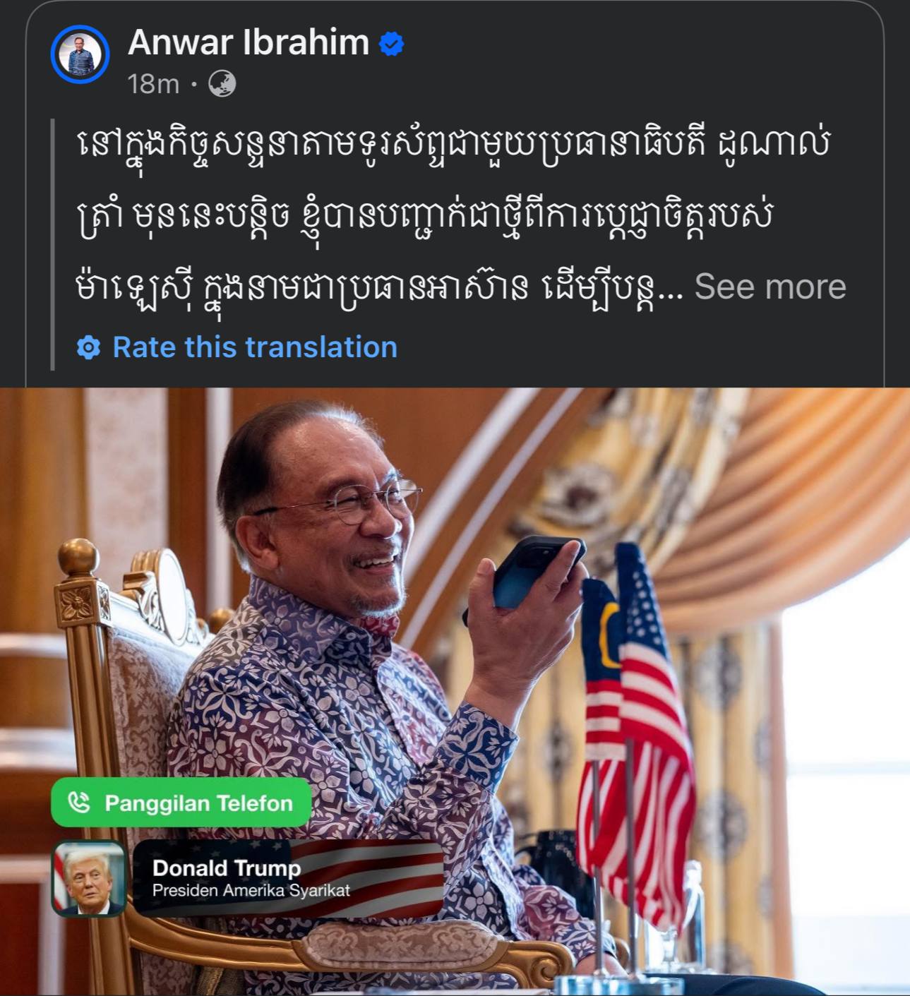Click the public globe privacy icon
Image resolution: width=910 pixels, height=996 pixels.
click(x=222, y=84)
